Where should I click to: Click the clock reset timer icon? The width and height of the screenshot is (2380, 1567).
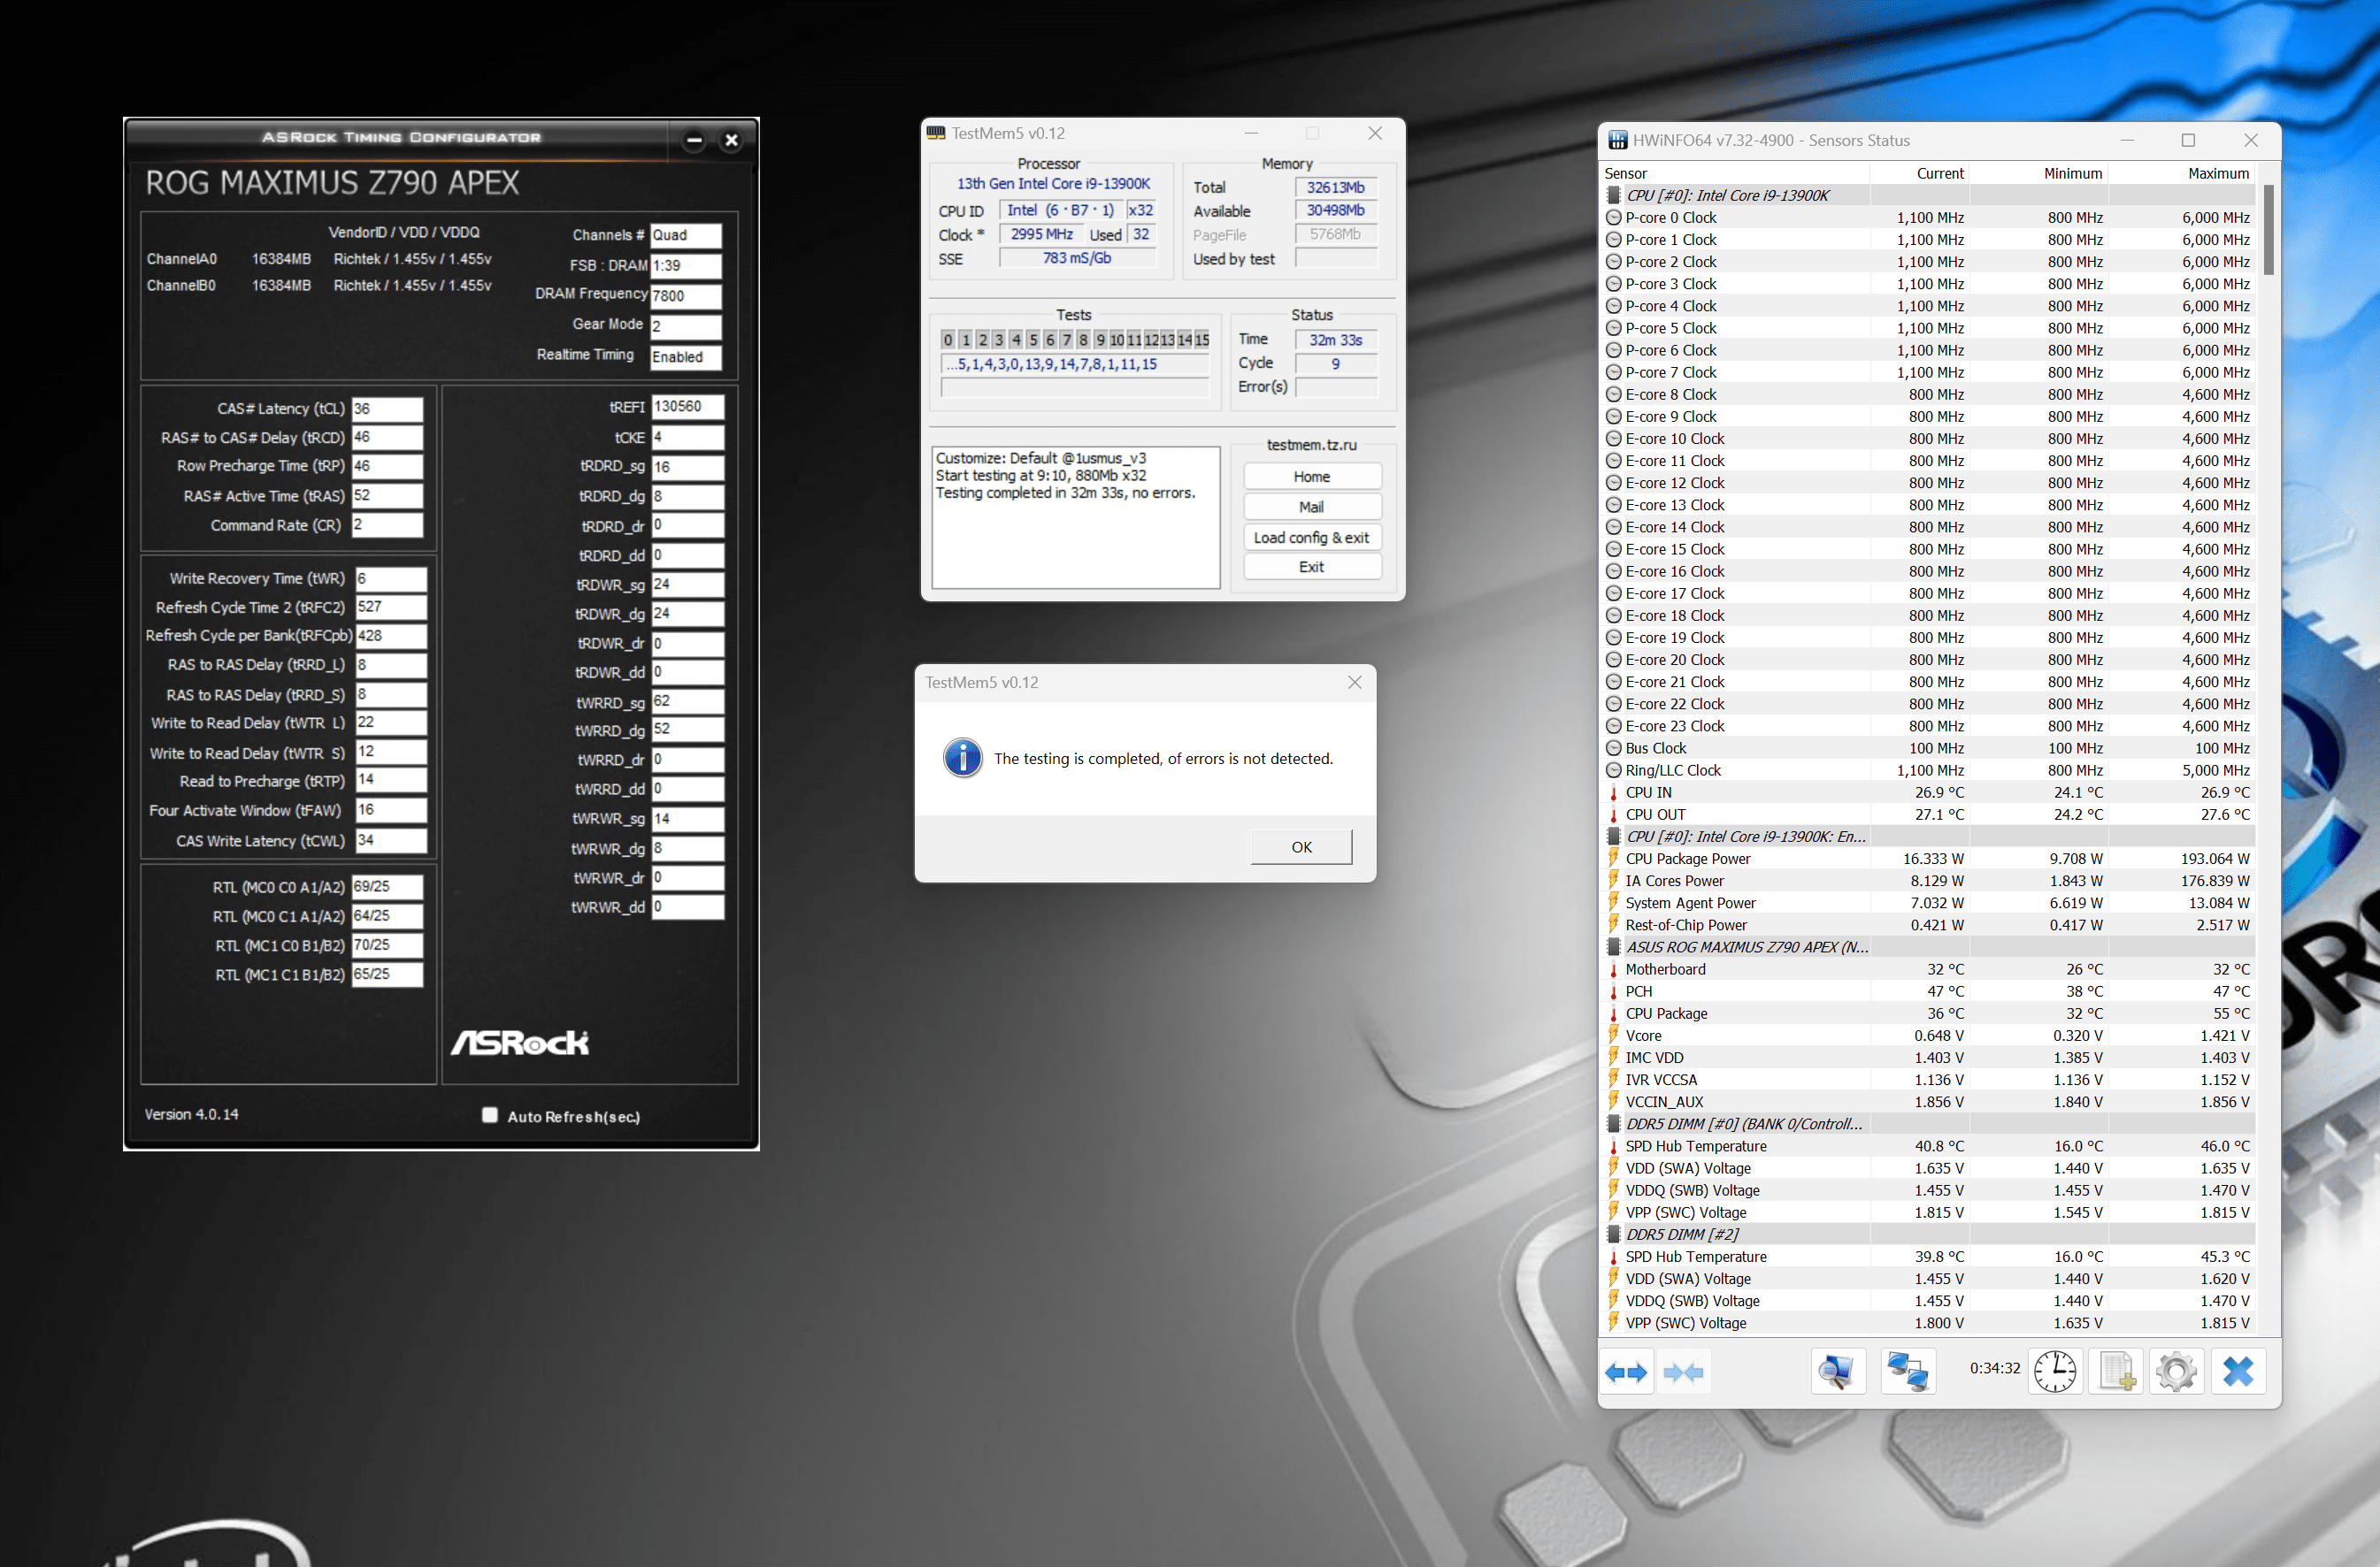[2054, 1372]
